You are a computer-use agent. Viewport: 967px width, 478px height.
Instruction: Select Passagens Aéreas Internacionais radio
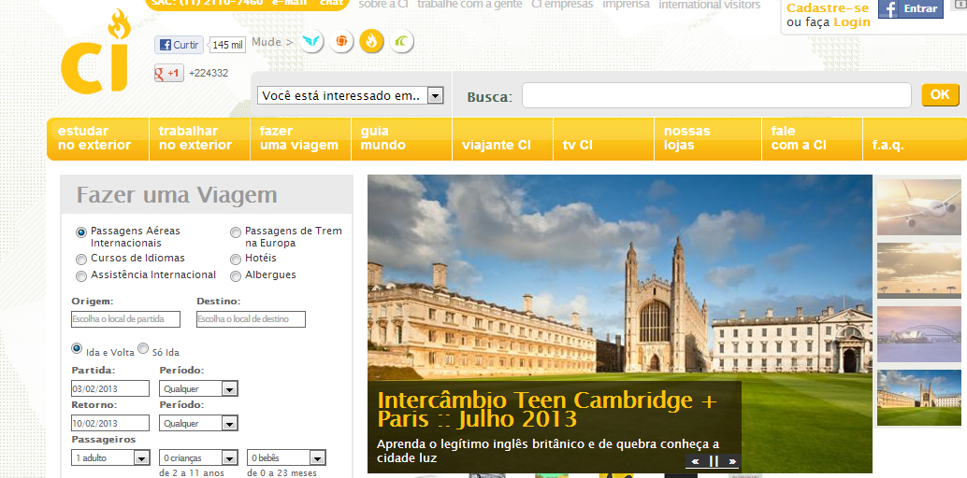(x=80, y=232)
